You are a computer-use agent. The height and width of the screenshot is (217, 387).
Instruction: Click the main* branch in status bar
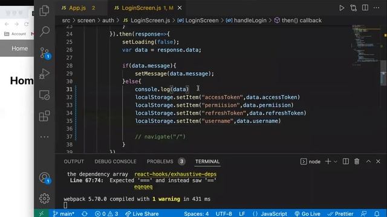pyautogui.click(x=63, y=214)
